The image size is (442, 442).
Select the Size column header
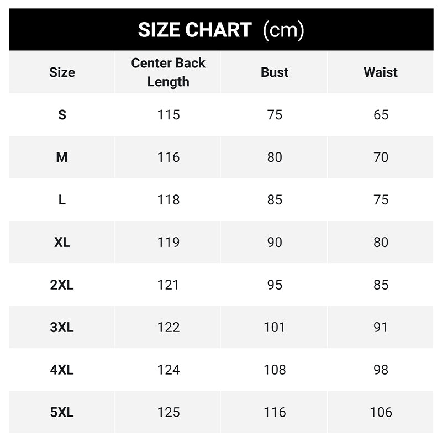pyautogui.click(x=62, y=72)
